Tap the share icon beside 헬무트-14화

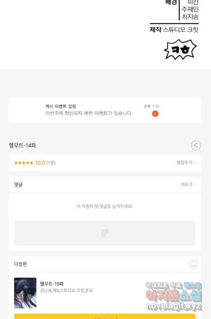click(x=196, y=145)
